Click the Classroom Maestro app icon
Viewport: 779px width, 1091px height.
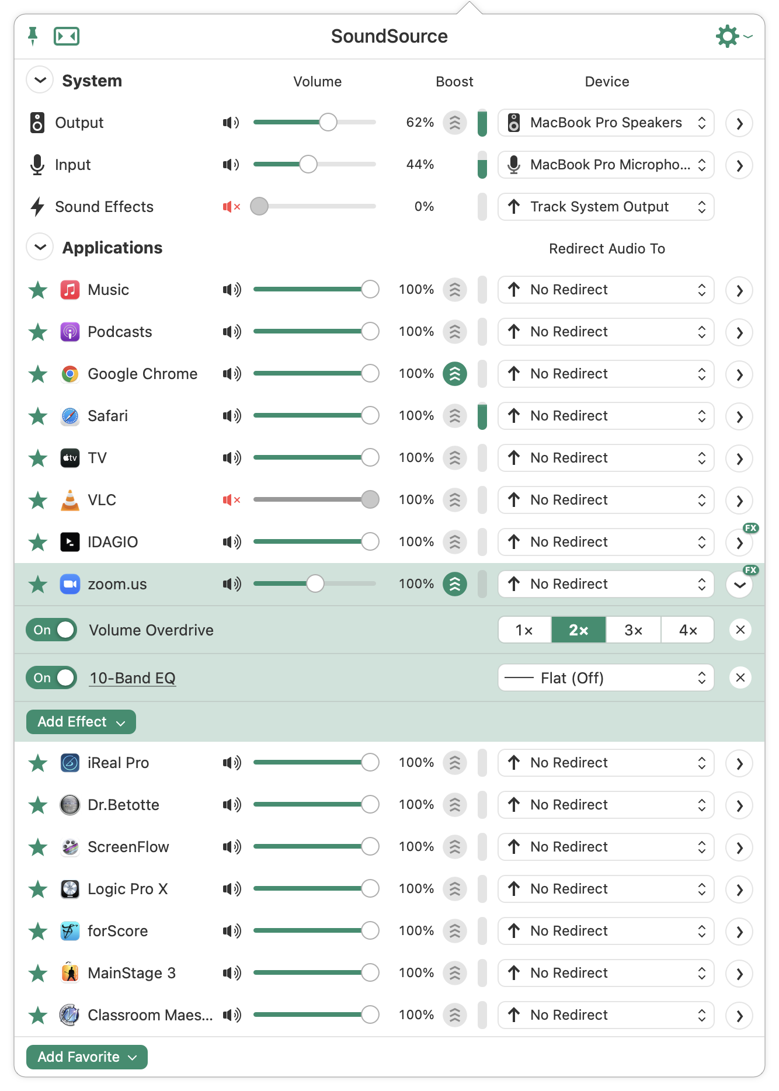coord(70,1015)
